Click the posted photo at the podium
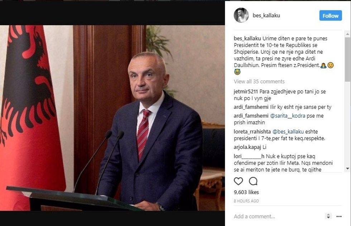 click(112, 118)
